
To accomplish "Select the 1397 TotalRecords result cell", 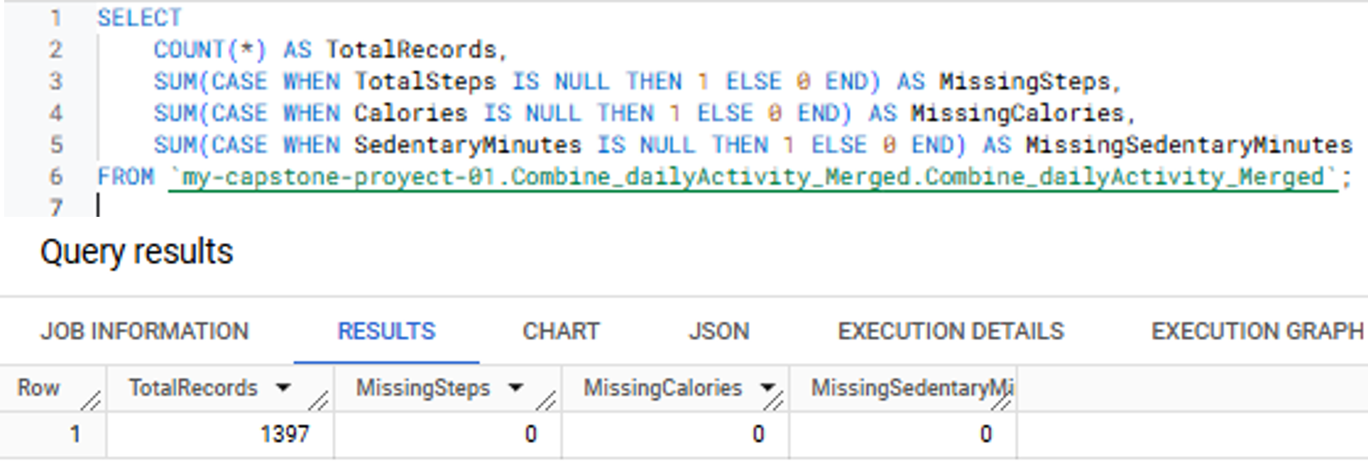I will pyautogui.click(x=285, y=435).
